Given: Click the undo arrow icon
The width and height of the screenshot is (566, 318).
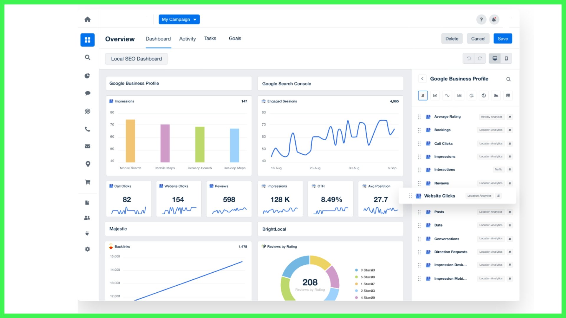Looking at the screenshot, I should [469, 58].
